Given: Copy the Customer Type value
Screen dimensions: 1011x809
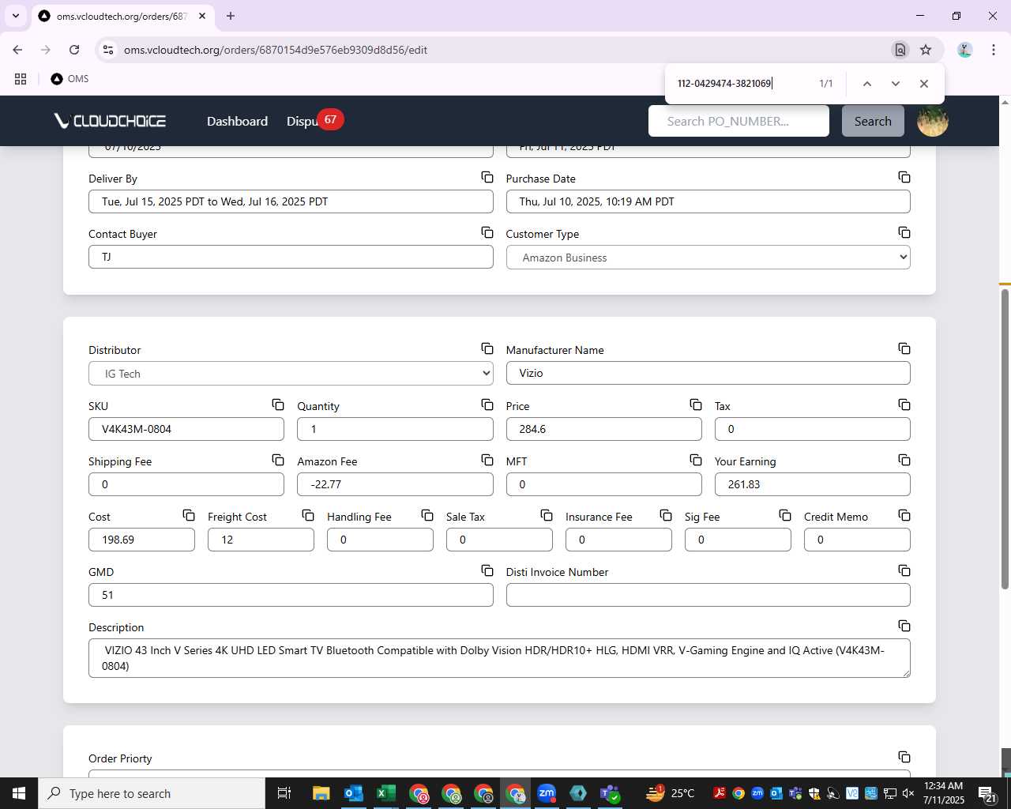Looking at the screenshot, I should [x=904, y=232].
